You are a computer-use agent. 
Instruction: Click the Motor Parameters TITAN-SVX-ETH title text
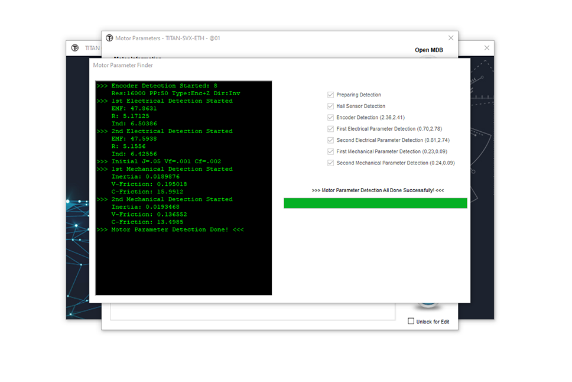[168, 38]
